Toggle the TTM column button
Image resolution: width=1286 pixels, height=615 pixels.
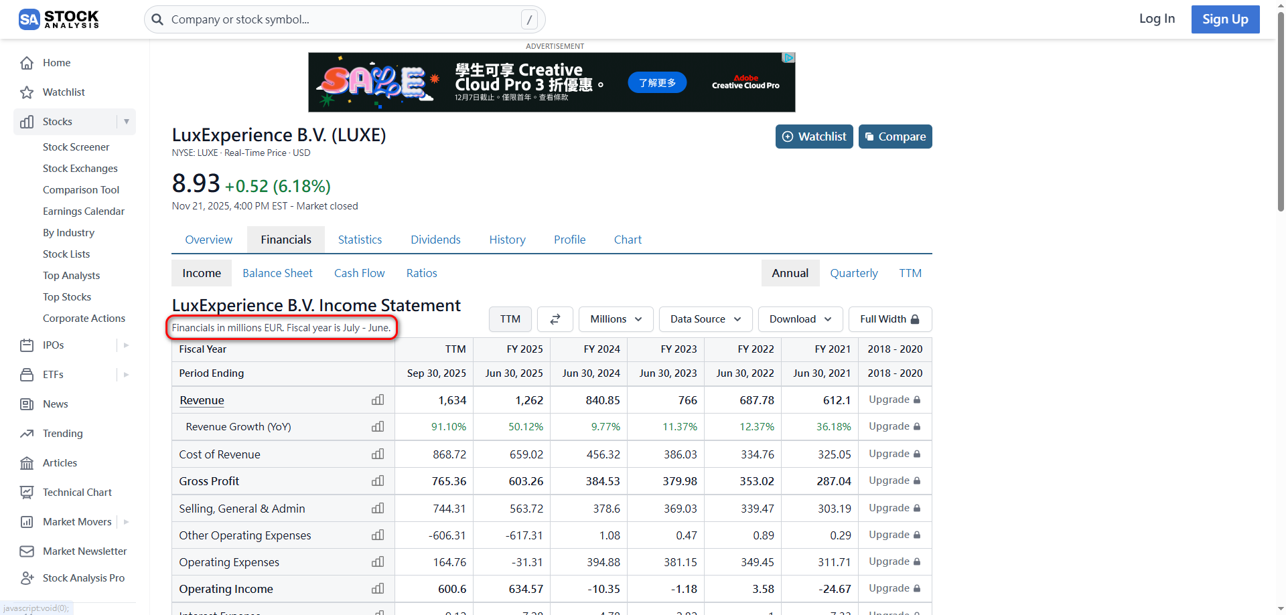coord(510,319)
